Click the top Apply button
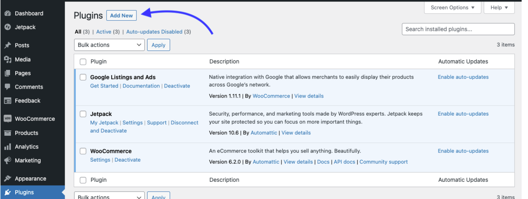This screenshot has height=199, width=528. point(158,45)
